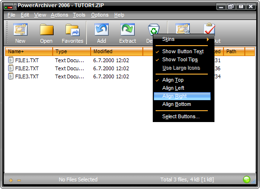Click the red checkmark clipboard toolbar icon
This screenshot has height=189, width=260.
click(x=209, y=28)
